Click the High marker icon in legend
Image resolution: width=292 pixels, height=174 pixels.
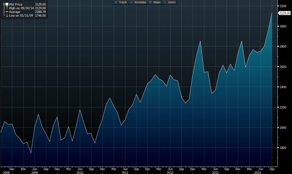tap(7, 8)
